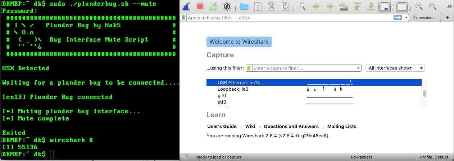454x161 pixels.
Task: Apply display filter arrow button
Action: (398, 18)
